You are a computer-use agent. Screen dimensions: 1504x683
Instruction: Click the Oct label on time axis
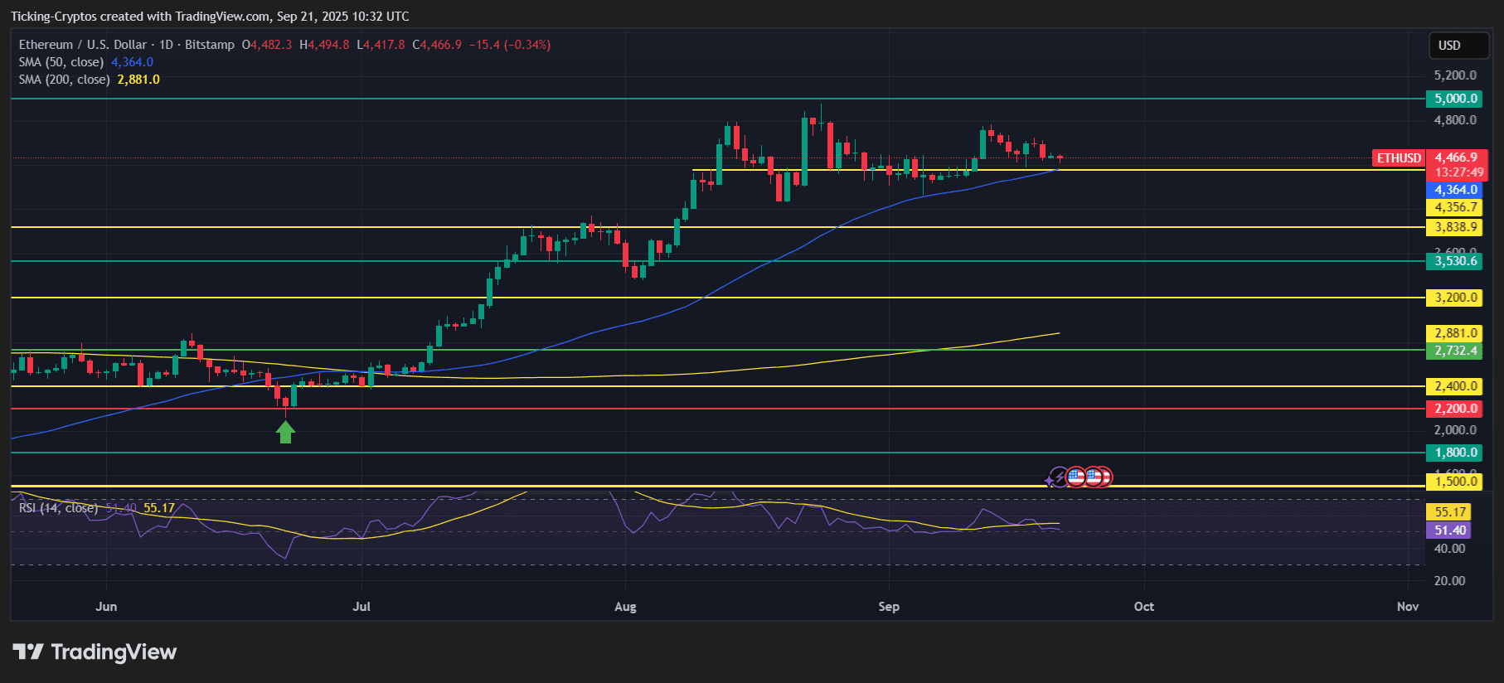[x=1144, y=607]
